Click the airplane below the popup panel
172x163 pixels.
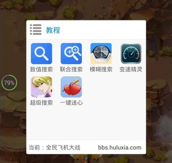(86, 159)
